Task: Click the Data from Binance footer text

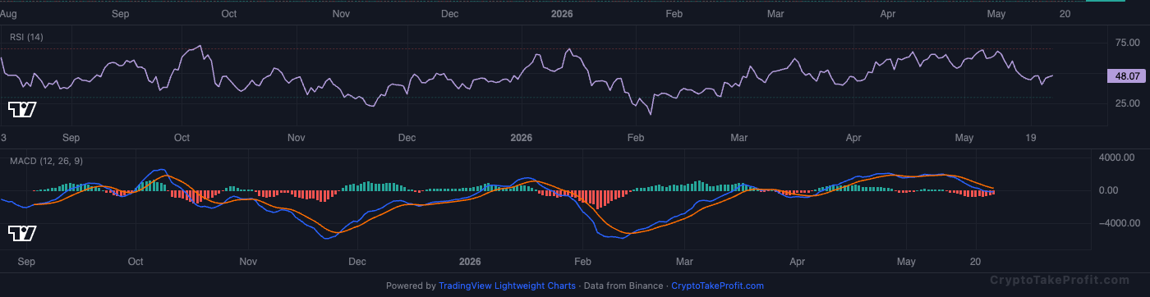Action: [x=623, y=286]
